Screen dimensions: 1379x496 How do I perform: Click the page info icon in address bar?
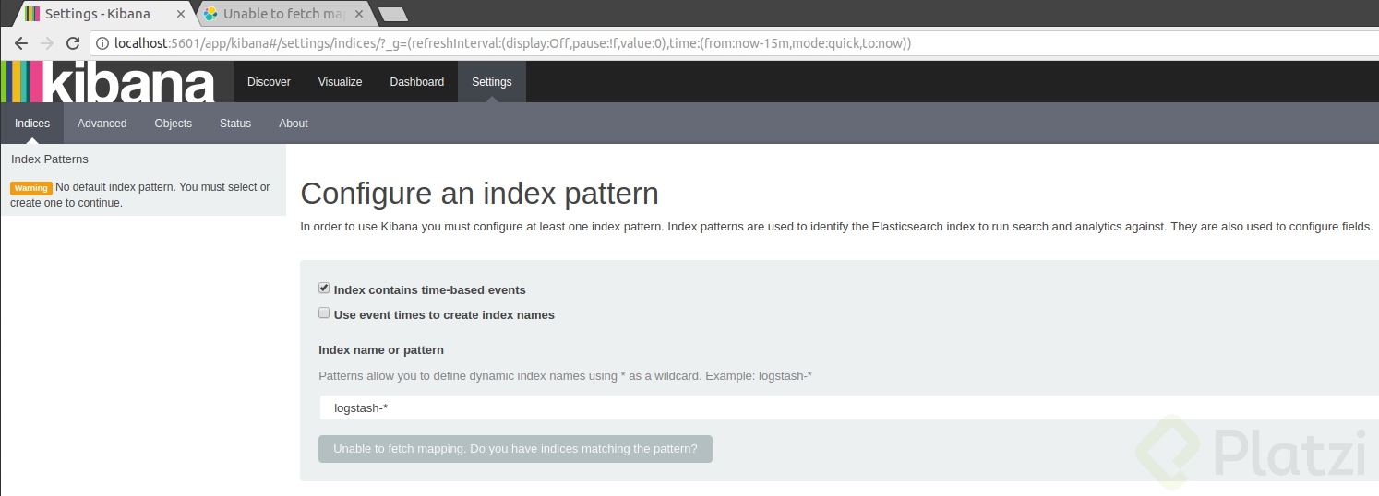(102, 43)
